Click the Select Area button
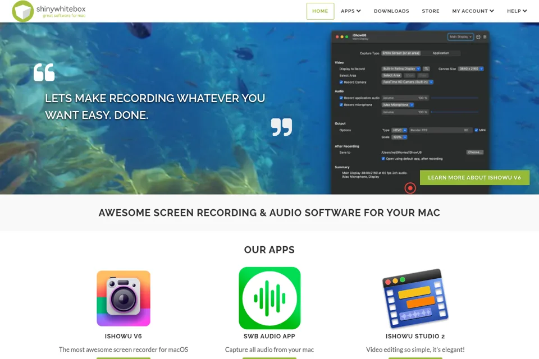539x359 pixels. 391,75
